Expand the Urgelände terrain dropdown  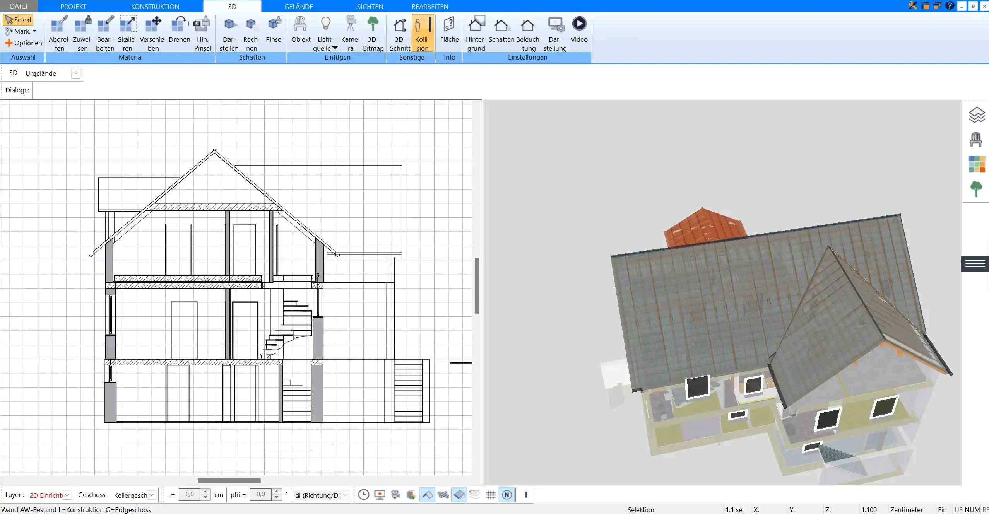click(75, 73)
